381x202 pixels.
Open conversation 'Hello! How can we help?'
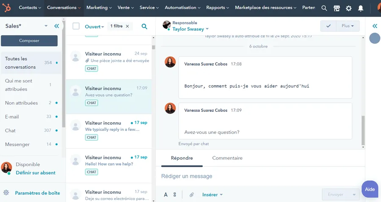pyautogui.click(x=109, y=166)
